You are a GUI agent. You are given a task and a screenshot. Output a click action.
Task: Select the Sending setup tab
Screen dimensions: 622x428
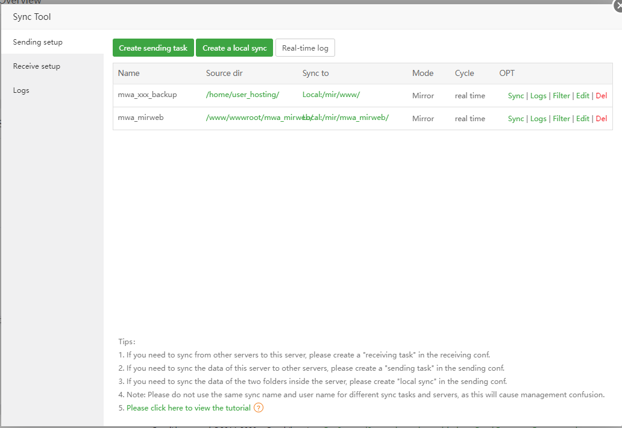click(x=37, y=42)
